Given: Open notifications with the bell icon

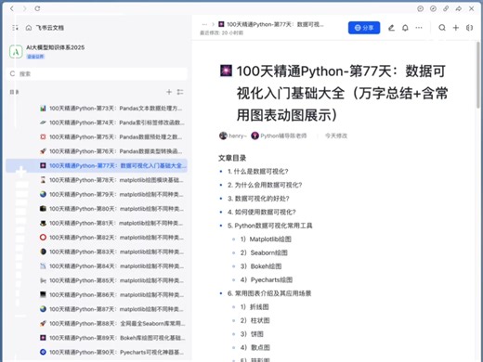Looking at the screenshot, I should [x=405, y=28].
